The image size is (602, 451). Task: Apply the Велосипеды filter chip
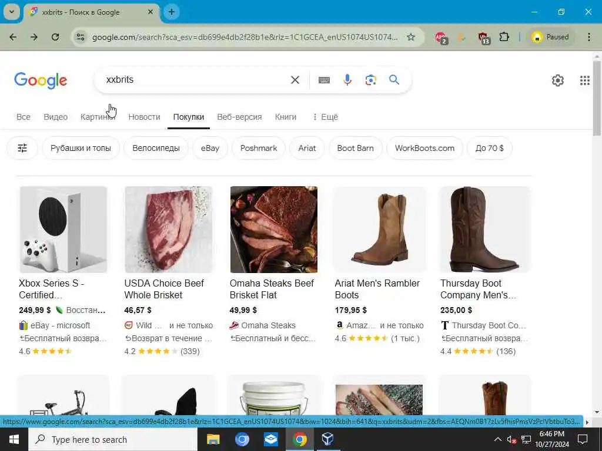point(156,148)
